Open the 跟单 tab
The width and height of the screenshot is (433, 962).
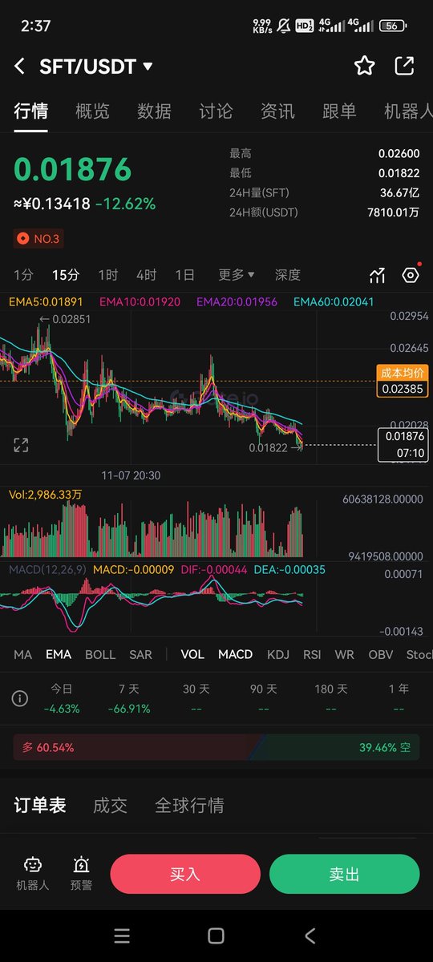coord(338,111)
